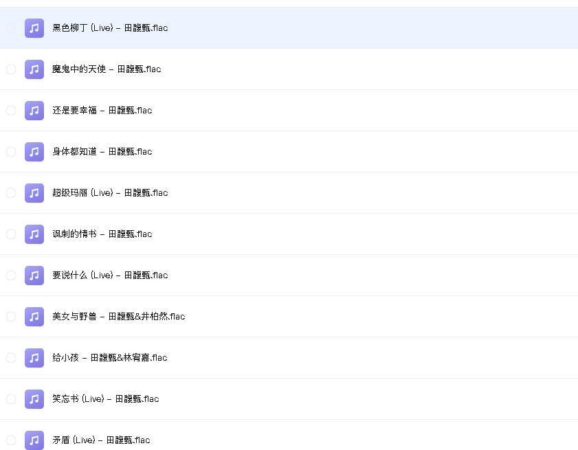Click music icon for 超级玛丽 (Live) file
This screenshot has height=450, width=578.
pos(34,193)
